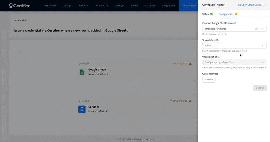This screenshot has width=270, height=142.
Task: Click the Google Sheets trigger icon
Action: [x=82, y=72]
